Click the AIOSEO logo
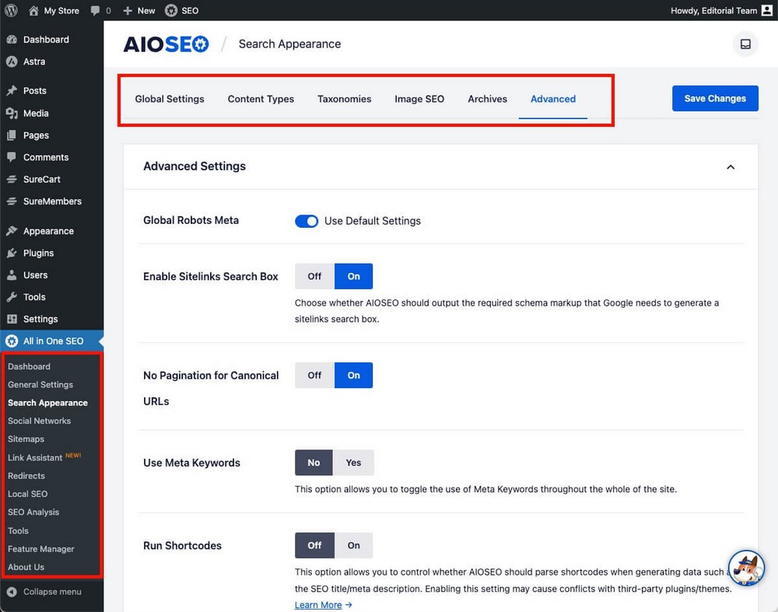 point(166,44)
